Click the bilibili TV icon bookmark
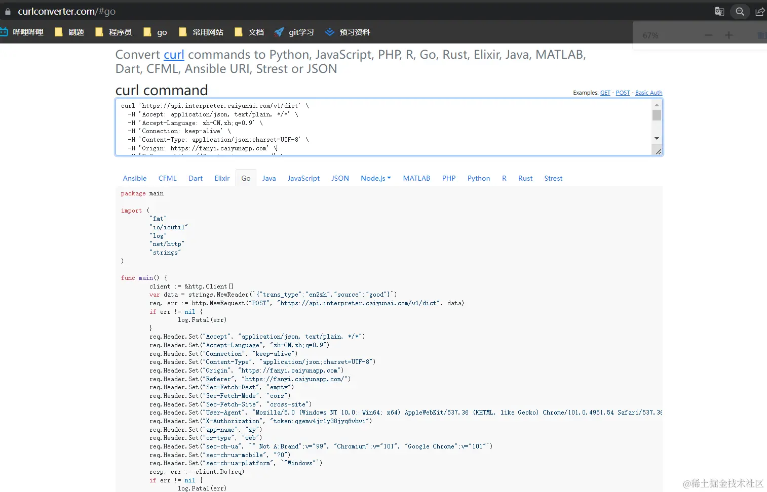This screenshot has height=492, width=767. click(x=6, y=32)
